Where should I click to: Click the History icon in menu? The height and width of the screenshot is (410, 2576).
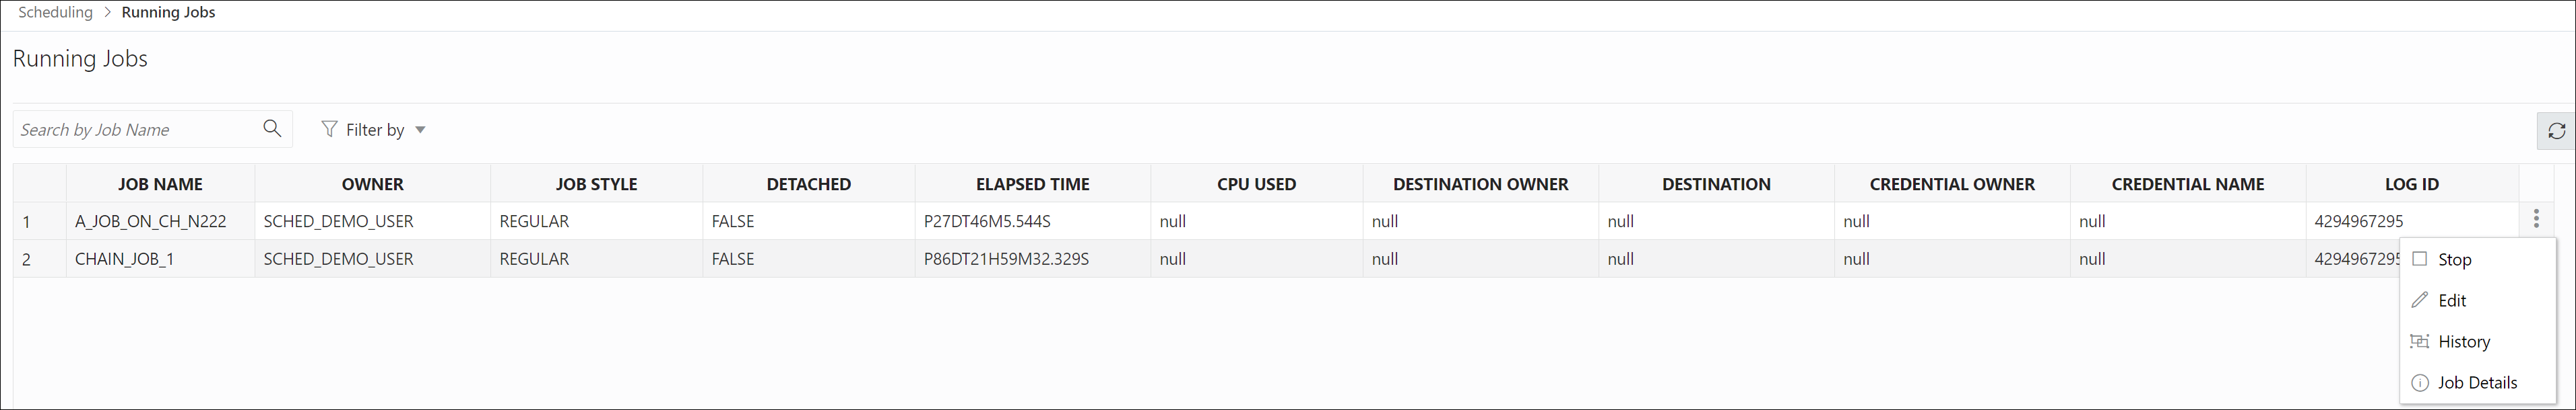pyautogui.click(x=2420, y=341)
